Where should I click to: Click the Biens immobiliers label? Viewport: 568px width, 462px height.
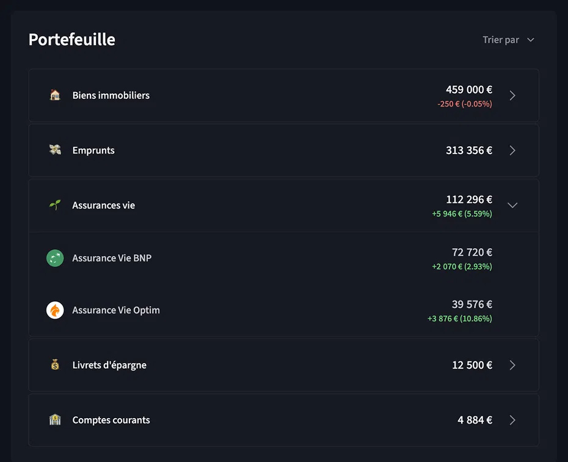pos(111,95)
